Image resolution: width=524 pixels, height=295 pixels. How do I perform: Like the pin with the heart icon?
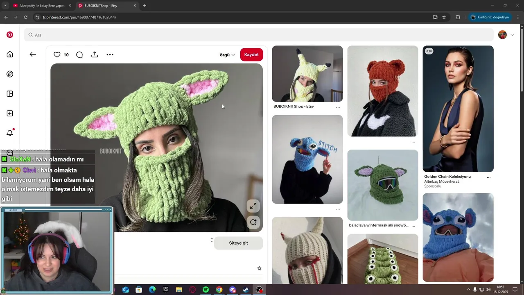57,54
